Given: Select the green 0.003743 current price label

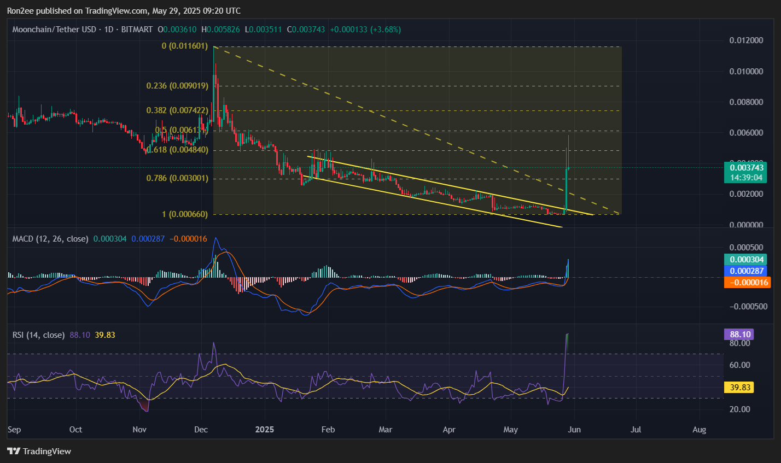Looking at the screenshot, I should [747, 167].
